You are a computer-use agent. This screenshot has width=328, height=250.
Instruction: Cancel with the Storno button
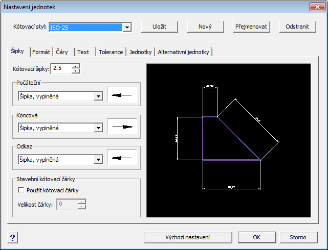[x=298, y=237]
